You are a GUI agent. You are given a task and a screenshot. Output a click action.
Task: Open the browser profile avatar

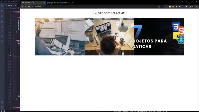193,7
